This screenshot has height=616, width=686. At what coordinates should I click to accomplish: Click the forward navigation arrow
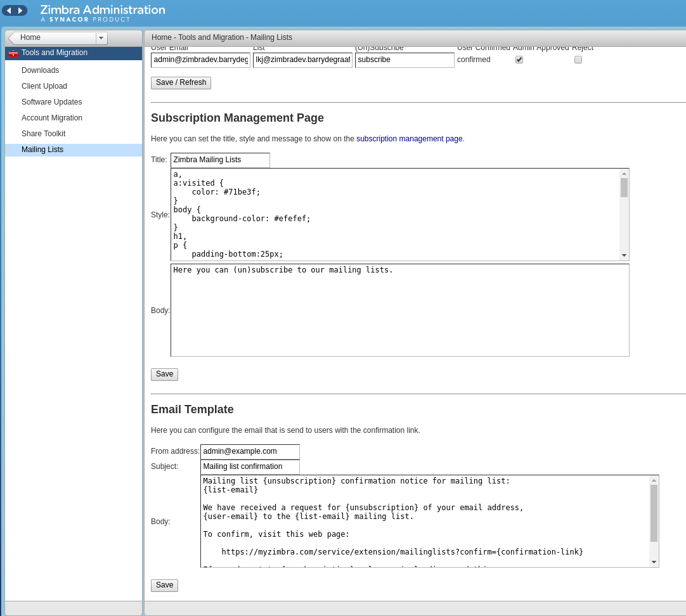(20, 11)
